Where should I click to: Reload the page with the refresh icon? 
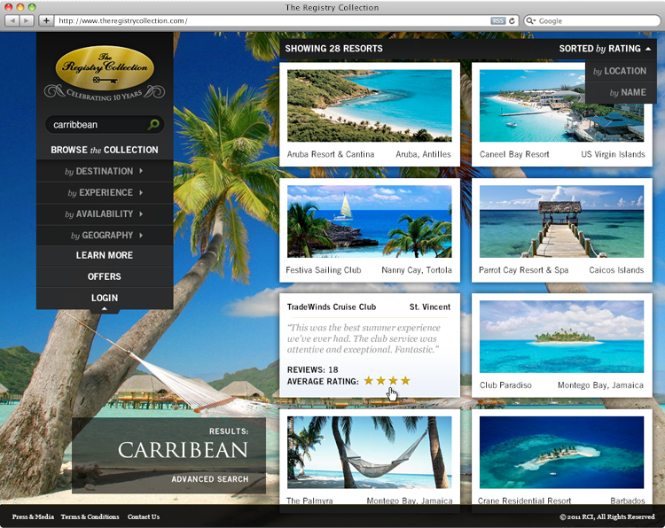(x=512, y=20)
